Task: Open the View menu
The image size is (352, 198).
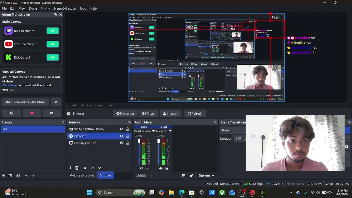Action: (x=22, y=8)
